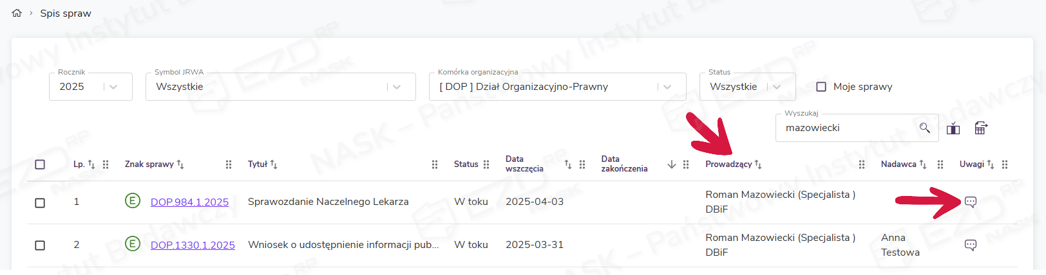Open case link DOP.1330.1.2025
Viewport: 1046px width, 275px height.
click(x=193, y=245)
